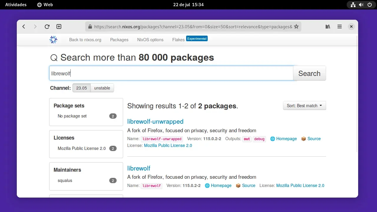Open the librewolf-unwrapped package title link
377x212 pixels.
click(155, 122)
